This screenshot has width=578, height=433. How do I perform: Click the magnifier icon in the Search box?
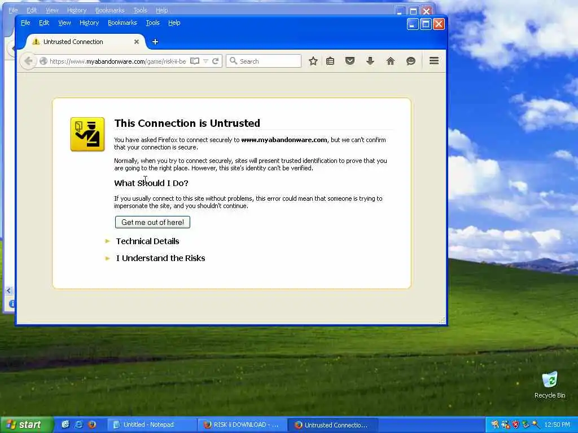click(233, 61)
